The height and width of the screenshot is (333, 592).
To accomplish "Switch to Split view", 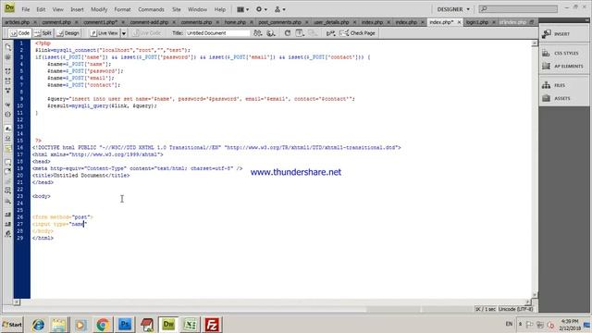I will click(43, 33).
